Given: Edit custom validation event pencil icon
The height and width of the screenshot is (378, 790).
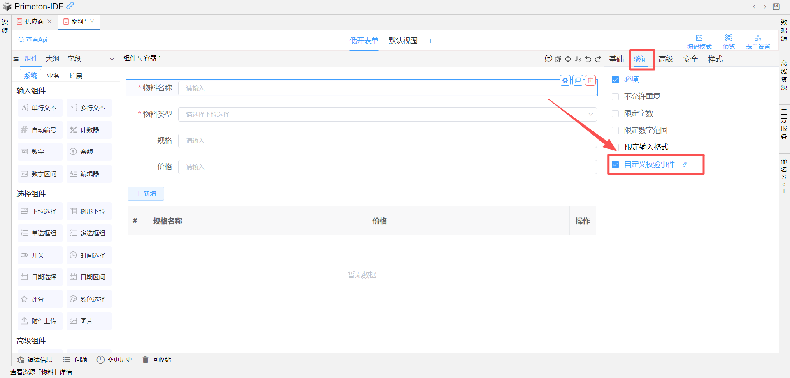Looking at the screenshot, I should 685,165.
